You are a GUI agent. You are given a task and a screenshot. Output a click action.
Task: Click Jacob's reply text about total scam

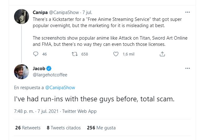(93, 99)
